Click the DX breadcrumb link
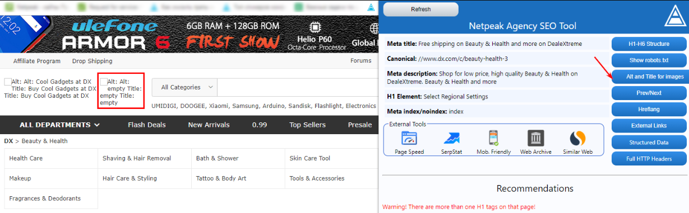This screenshot has height=213, width=689. pyautogui.click(x=8, y=141)
